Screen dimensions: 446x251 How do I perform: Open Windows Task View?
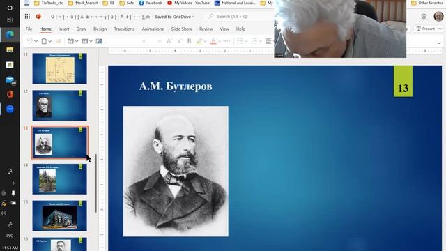pos(10,20)
